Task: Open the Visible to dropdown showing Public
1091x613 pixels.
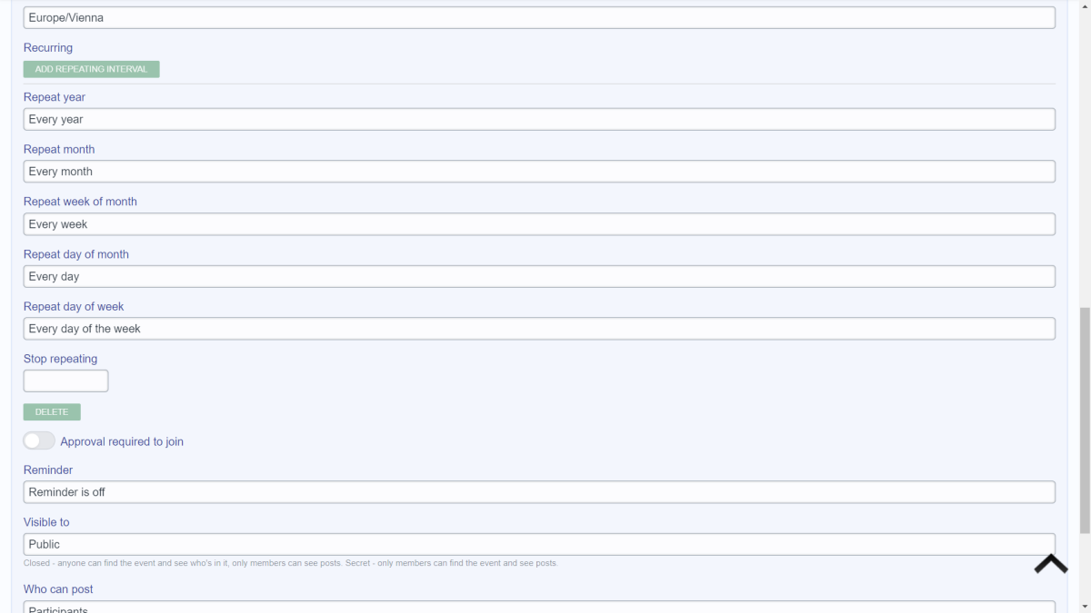Action: click(539, 544)
